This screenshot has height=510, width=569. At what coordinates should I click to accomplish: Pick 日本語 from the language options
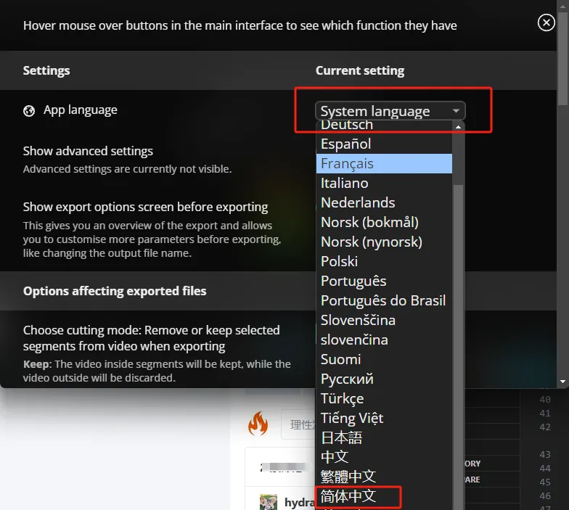tap(384, 437)
